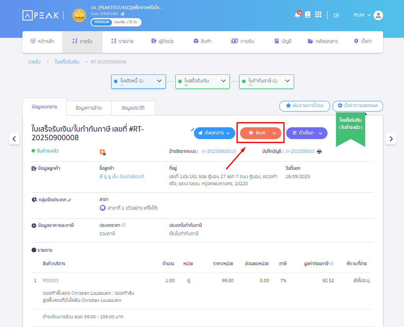Click the display settings gear button
Screen dimensions: 404x327
[x=357, y=106]
